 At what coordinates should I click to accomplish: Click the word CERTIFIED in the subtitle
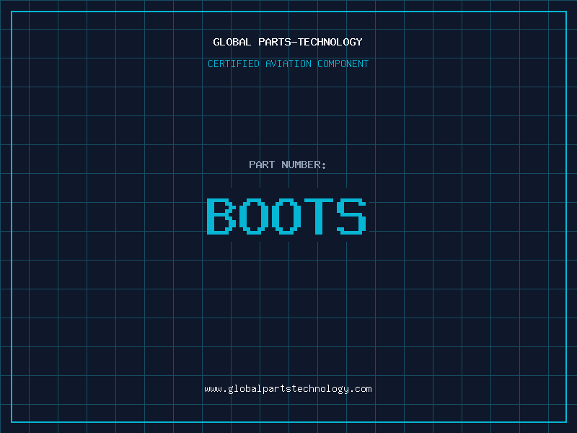(x=234, y=64)
